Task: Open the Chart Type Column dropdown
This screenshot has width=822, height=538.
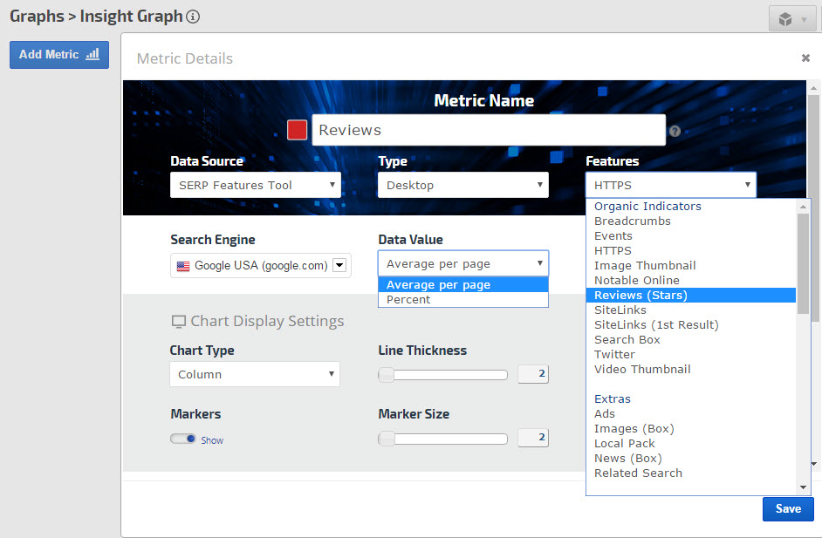Action: (254, 374)
